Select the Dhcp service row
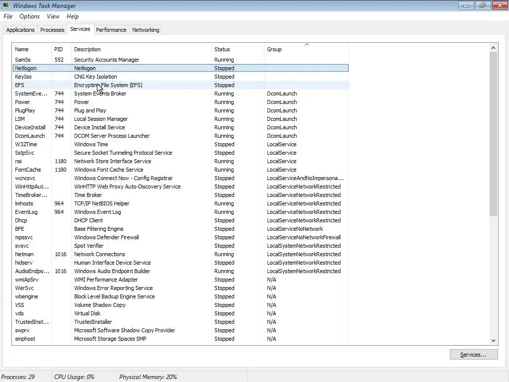This screenshot has width=509, height=382. [180, 220]
